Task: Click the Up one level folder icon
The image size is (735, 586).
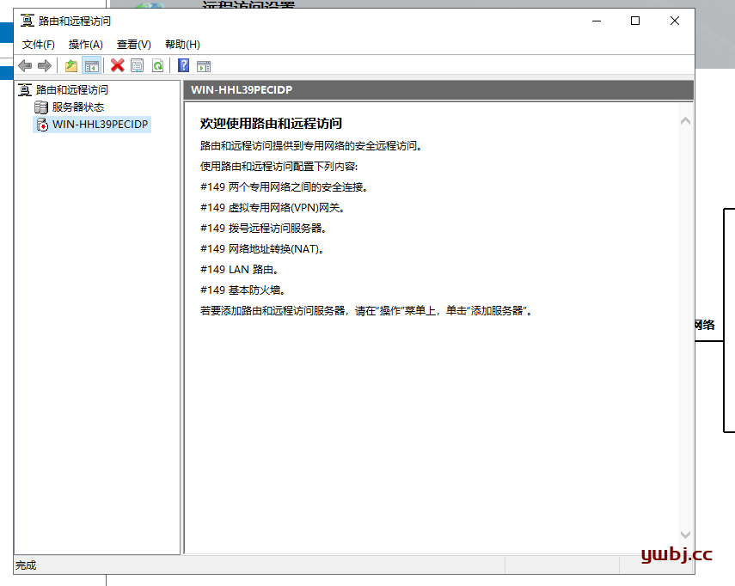Action: click(x=71, y=65)
